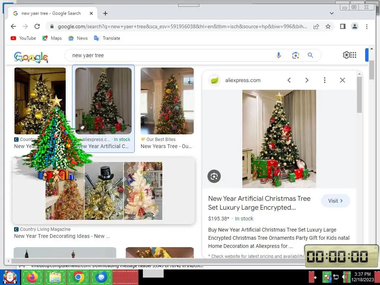This screenshot has width=380, height=285.
Task: Bookmark this page with the star
Action: pos(328,26)
